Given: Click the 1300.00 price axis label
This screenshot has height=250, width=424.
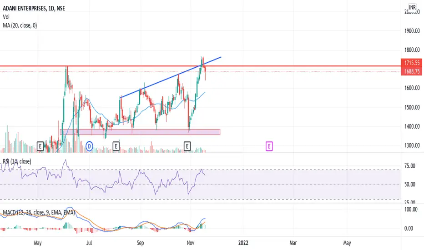Looking at the screenshot, I should [x=412, y=145].
